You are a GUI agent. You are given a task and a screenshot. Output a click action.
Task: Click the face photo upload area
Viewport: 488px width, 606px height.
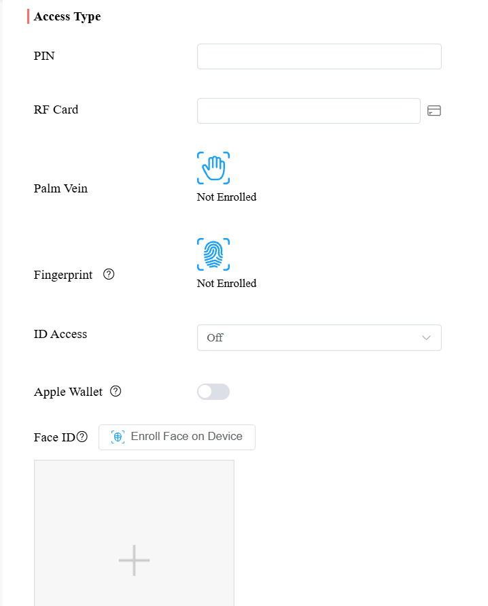coord(134,533)
